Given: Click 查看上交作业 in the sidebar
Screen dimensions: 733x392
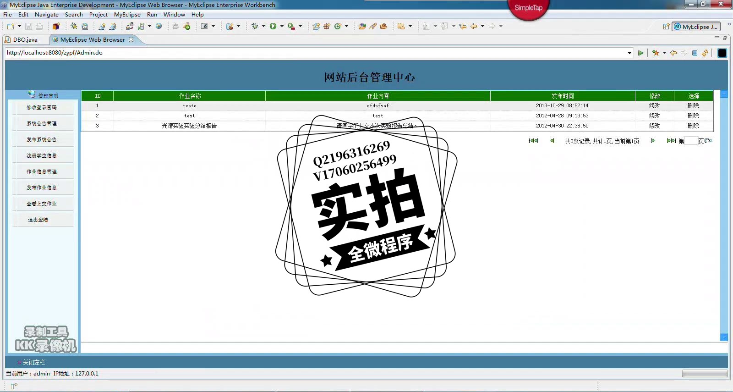Looking at the screenshot, I should point(42,204).
